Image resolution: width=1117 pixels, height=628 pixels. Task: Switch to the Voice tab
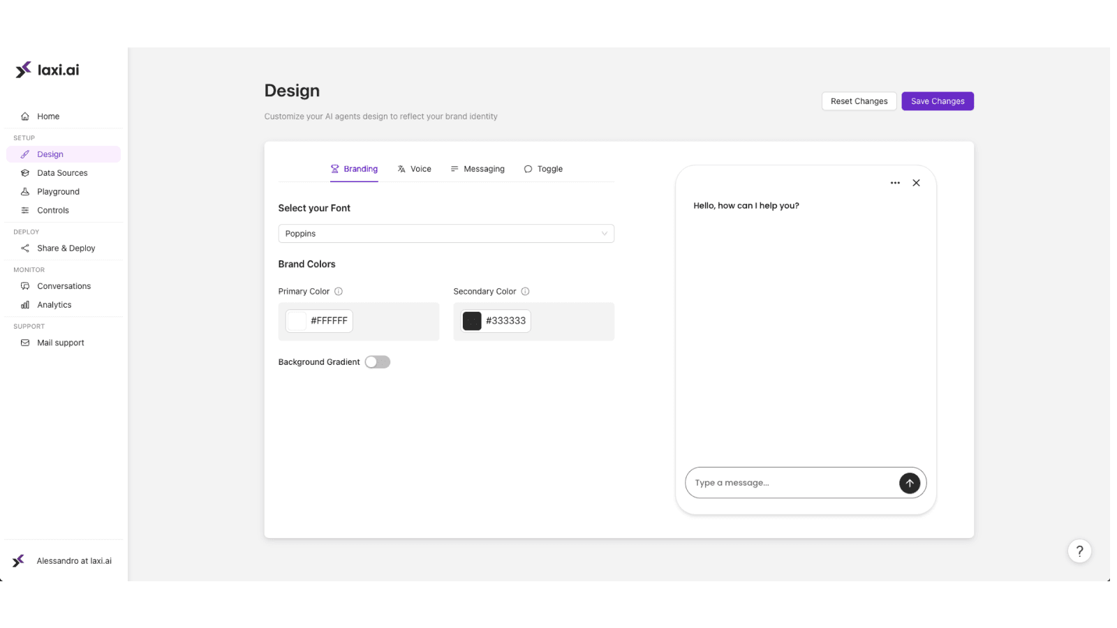(x=414, y=168)
